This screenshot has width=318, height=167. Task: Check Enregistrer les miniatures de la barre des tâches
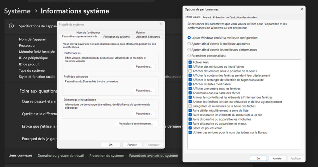pyautogui.click(x=190, y=106)
